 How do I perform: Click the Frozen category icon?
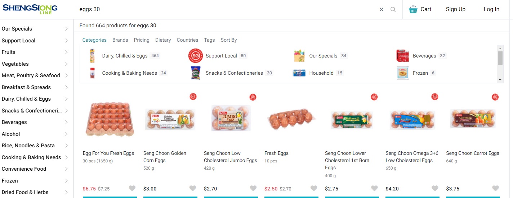point(403,73)
